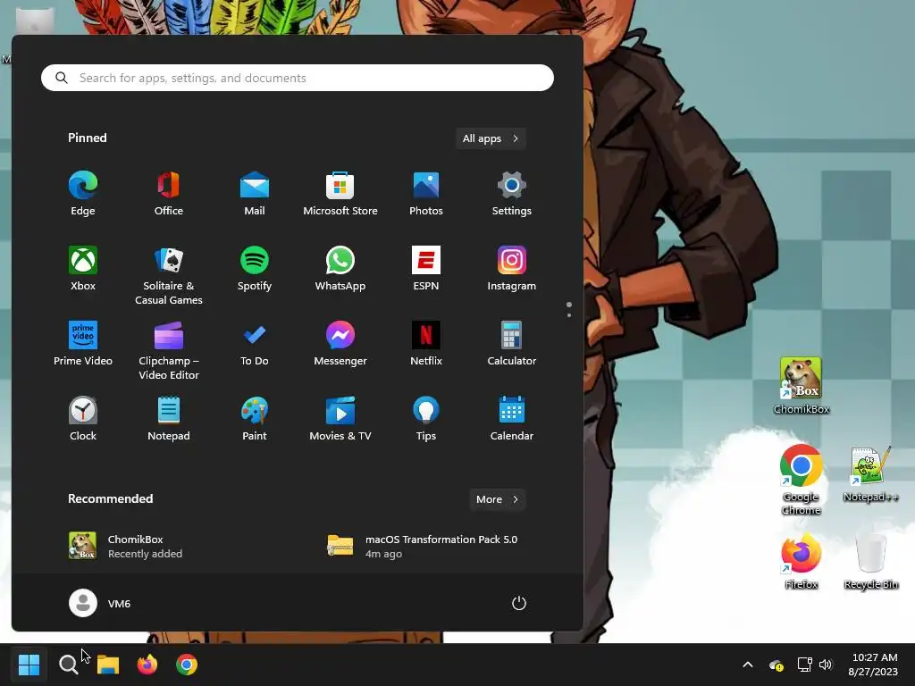
Task: Launch Prime Video
Action: coord(83,344)
